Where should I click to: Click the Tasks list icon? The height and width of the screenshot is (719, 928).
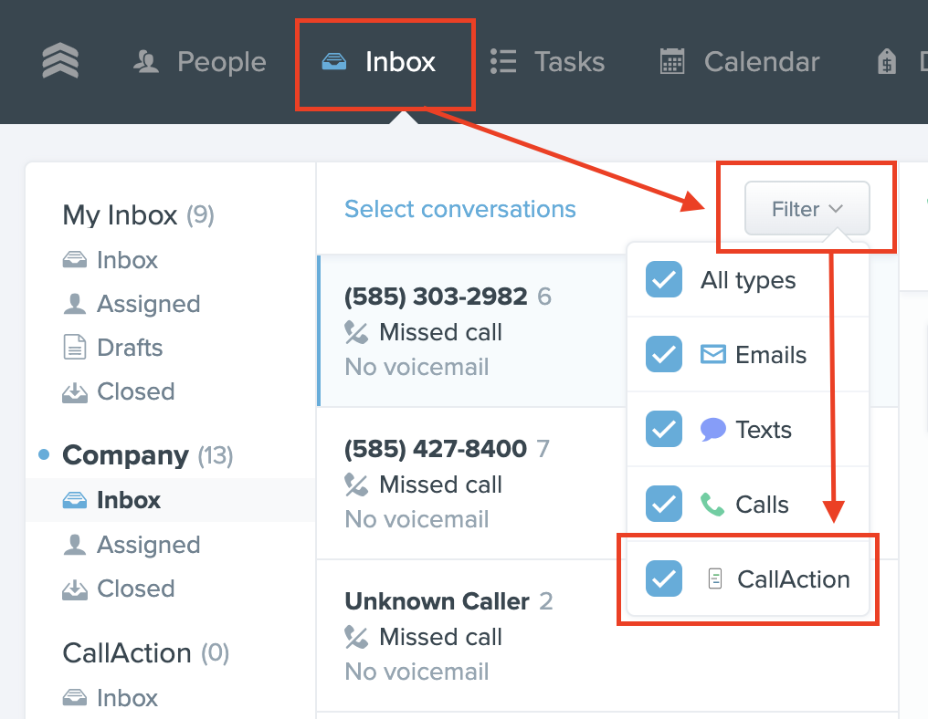503,61
